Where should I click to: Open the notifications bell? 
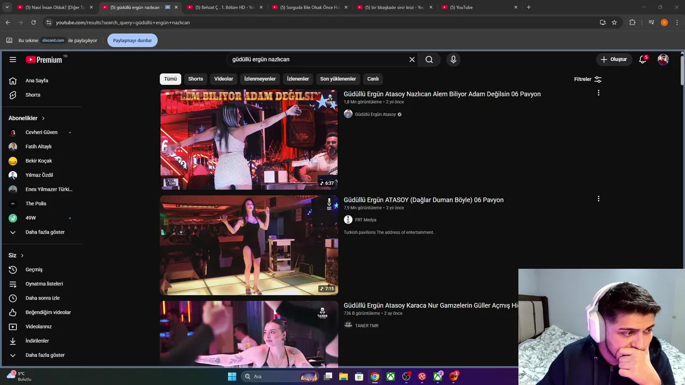click(643, 59)
